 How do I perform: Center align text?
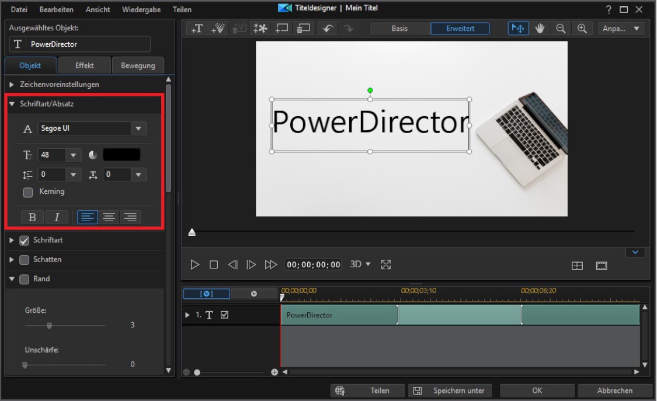(109, 217)
